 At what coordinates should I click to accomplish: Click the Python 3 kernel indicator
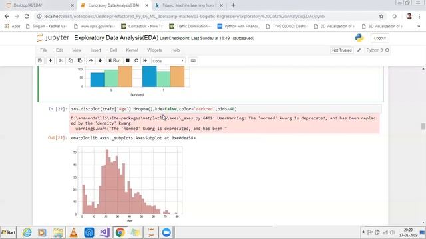pyautogui.click(x=377, y=50)
